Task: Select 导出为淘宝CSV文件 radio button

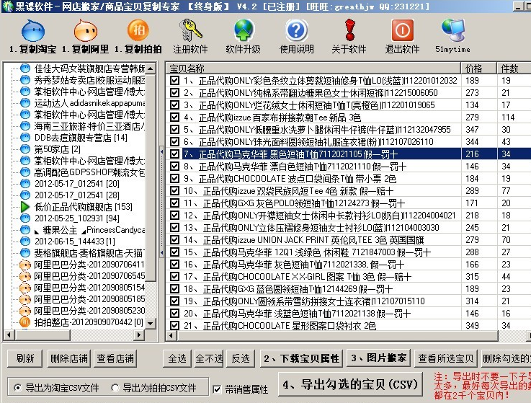Action: click(17, 388)
